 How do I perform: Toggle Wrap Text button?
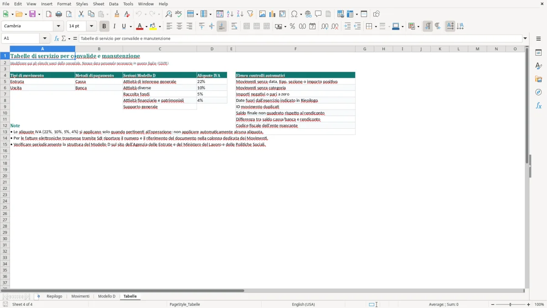pos(234,26)
